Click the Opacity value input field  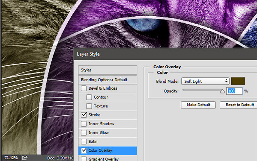tap(234, 91)
